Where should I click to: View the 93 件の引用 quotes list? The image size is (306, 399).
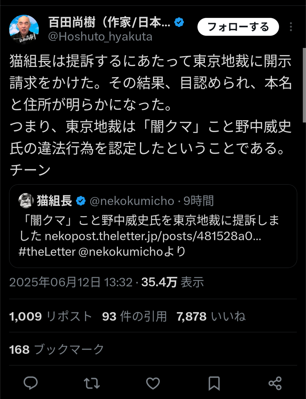point(134,316)
